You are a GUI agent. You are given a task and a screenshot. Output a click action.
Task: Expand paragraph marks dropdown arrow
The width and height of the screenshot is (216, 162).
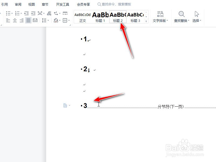(x=60, y=13)
